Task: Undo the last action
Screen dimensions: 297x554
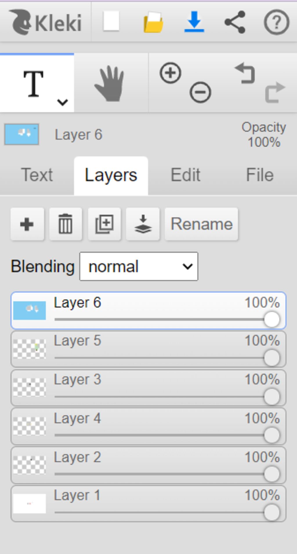Action: (x=245, y=74)
